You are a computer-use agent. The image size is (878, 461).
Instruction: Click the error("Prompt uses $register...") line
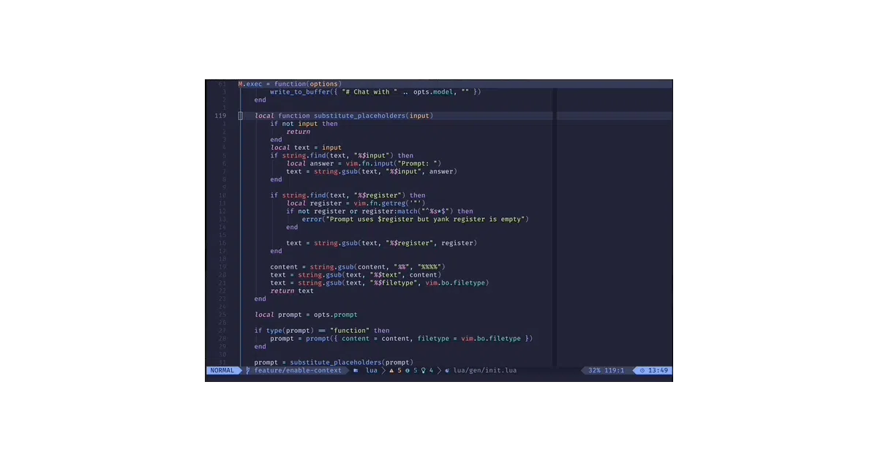[x=416, y=219]
